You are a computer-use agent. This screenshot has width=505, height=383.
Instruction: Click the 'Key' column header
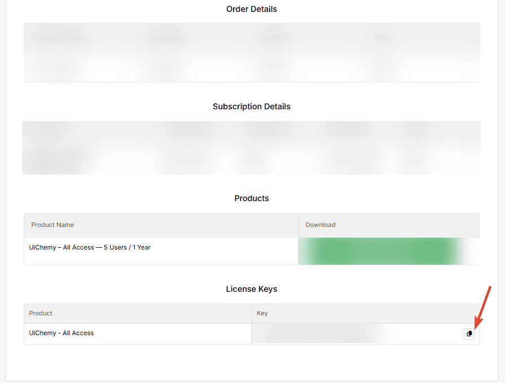pyautogui.click(x=262, y=313)
